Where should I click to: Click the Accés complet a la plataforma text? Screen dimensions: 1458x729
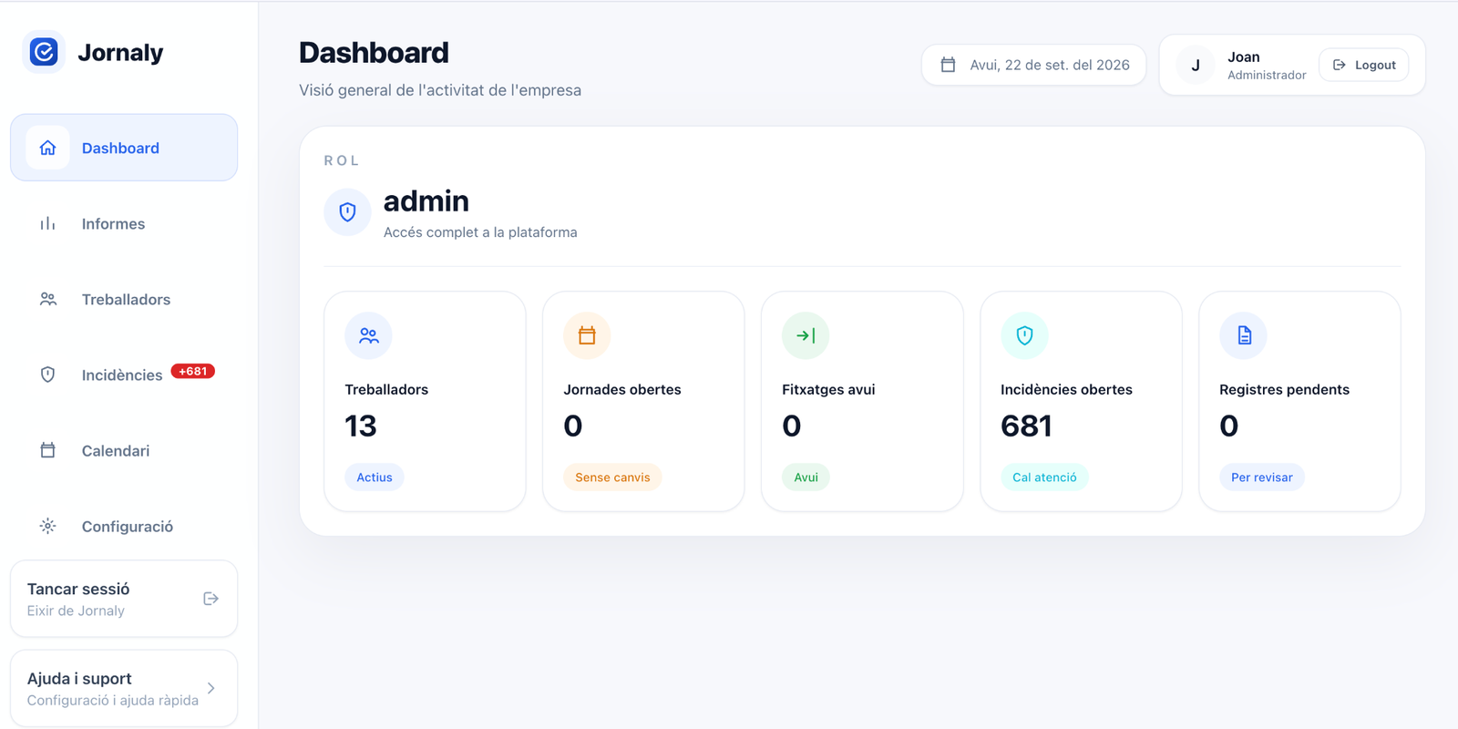480,232
